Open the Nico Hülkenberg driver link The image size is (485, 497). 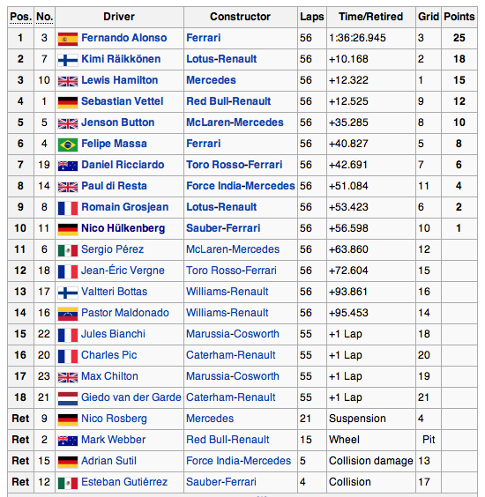point(123,228)
